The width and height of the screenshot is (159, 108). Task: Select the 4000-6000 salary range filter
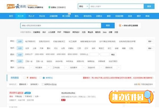50,54
